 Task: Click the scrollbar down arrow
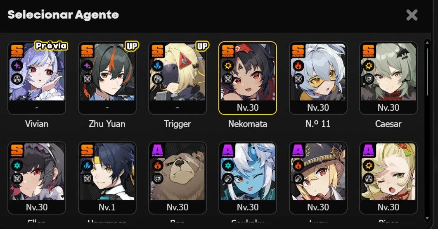[x=427, y=218]
